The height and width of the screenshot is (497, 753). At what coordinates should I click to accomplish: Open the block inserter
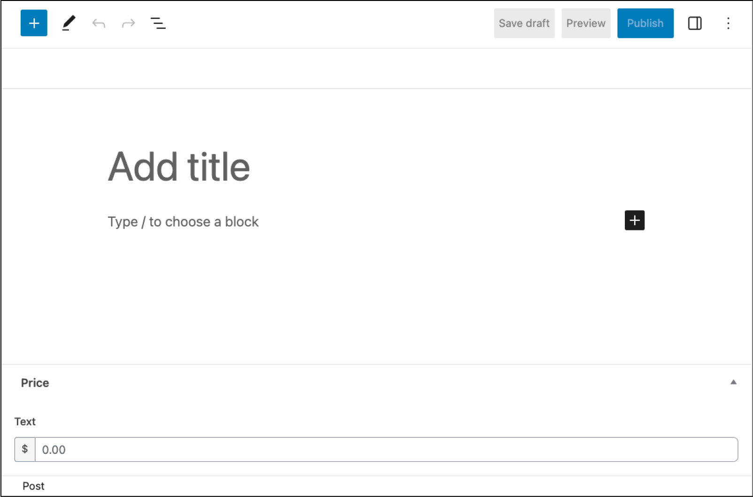coord(33,23)
